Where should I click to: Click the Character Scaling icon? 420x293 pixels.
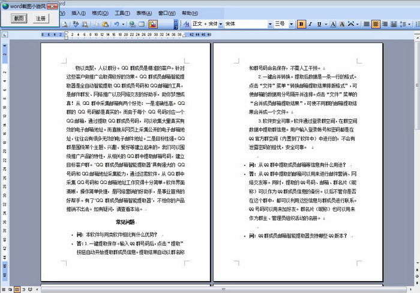351,24
